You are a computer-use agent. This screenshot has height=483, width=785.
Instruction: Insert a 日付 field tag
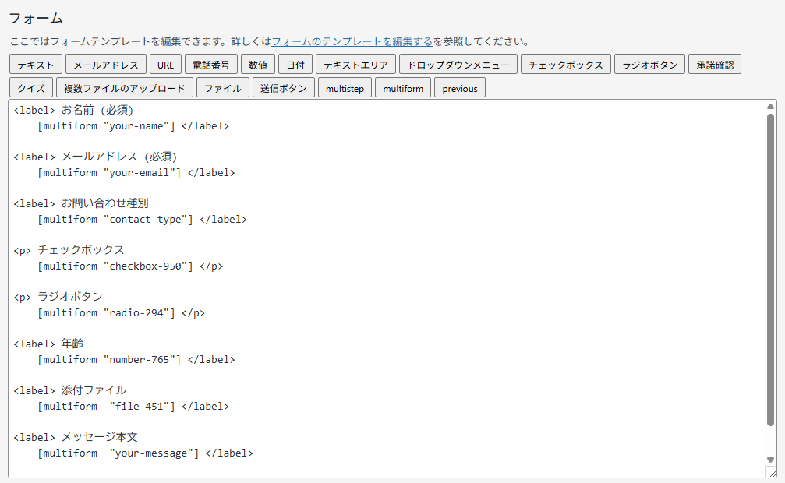[x=295, y=65]
